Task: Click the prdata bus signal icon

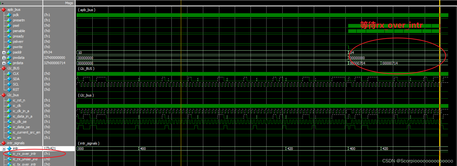Action: 9,63
